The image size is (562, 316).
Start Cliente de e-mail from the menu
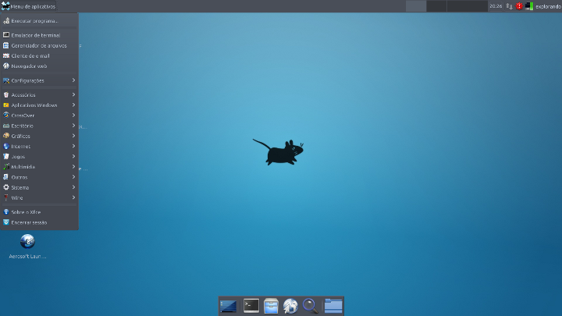click(40, 56)
